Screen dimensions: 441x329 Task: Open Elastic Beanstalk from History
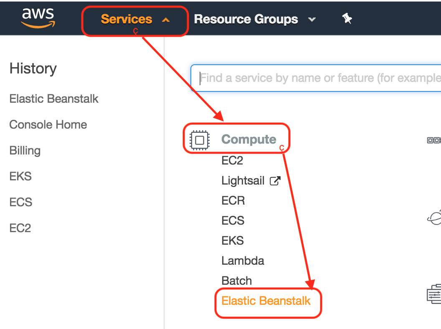tap(54, 99)
